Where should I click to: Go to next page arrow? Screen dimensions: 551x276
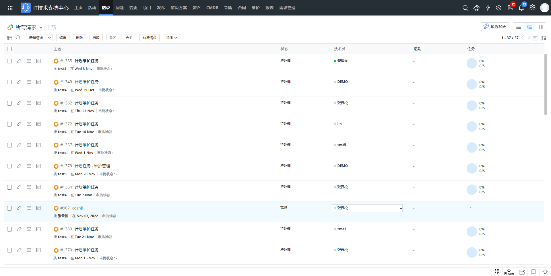pos(529,38)
